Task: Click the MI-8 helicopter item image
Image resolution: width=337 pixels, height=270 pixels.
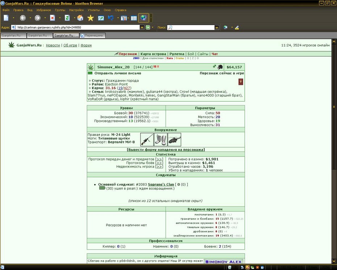Action: [x=174, y=139]
